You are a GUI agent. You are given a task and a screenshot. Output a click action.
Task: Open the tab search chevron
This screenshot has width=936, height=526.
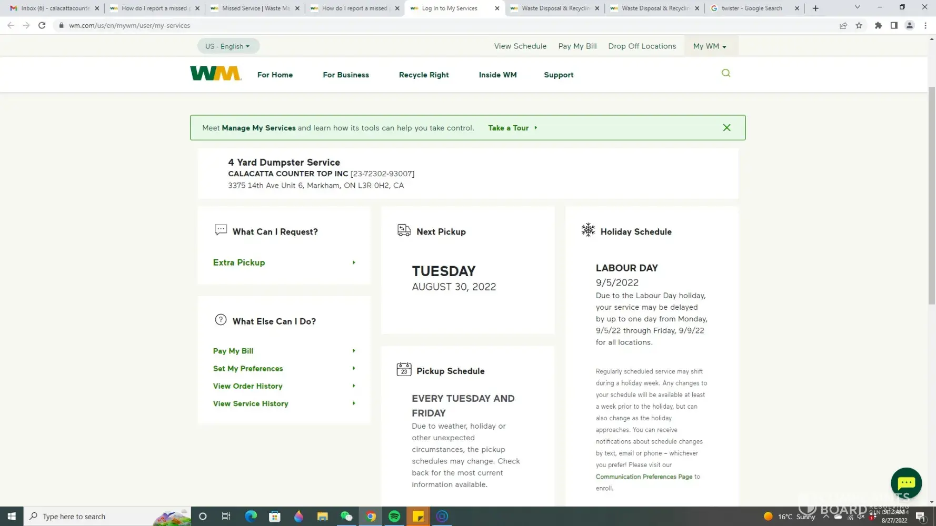coord(857,7)
